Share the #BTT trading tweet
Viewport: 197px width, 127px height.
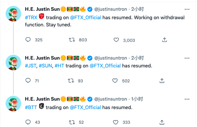coord(162,122)
